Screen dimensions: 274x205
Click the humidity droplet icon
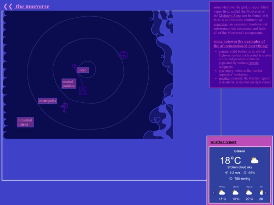tap(245, 173)
